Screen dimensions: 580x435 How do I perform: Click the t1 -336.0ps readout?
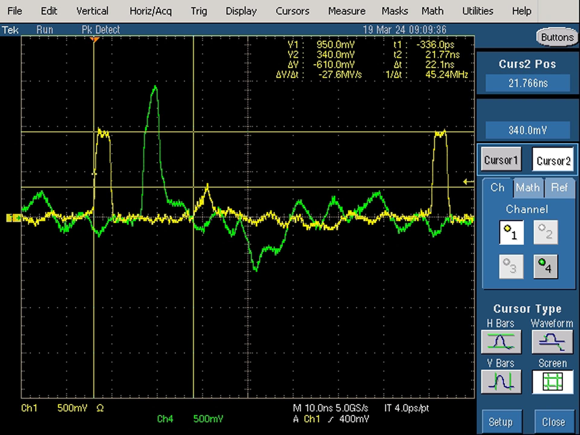tap(424, 45)
